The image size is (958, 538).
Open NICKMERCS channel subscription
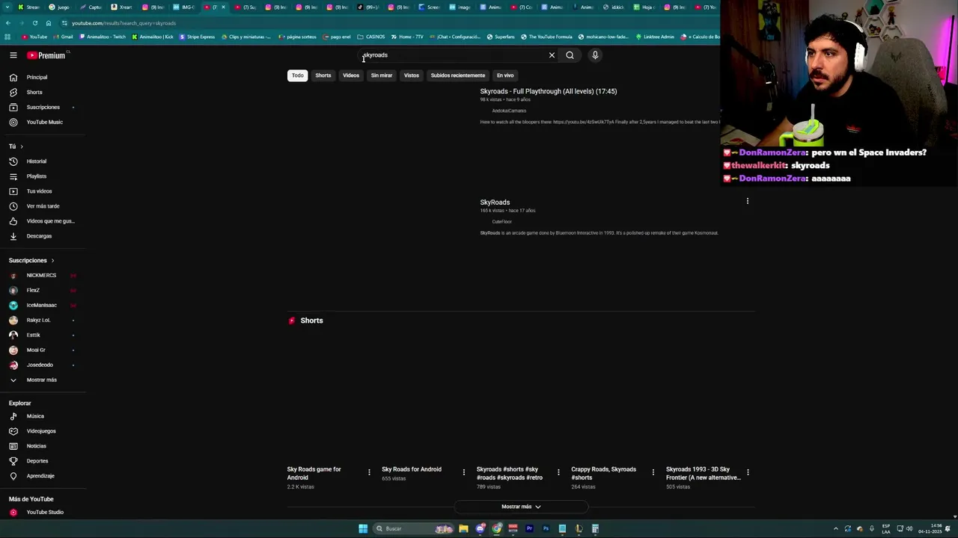[x=41, y=275]
